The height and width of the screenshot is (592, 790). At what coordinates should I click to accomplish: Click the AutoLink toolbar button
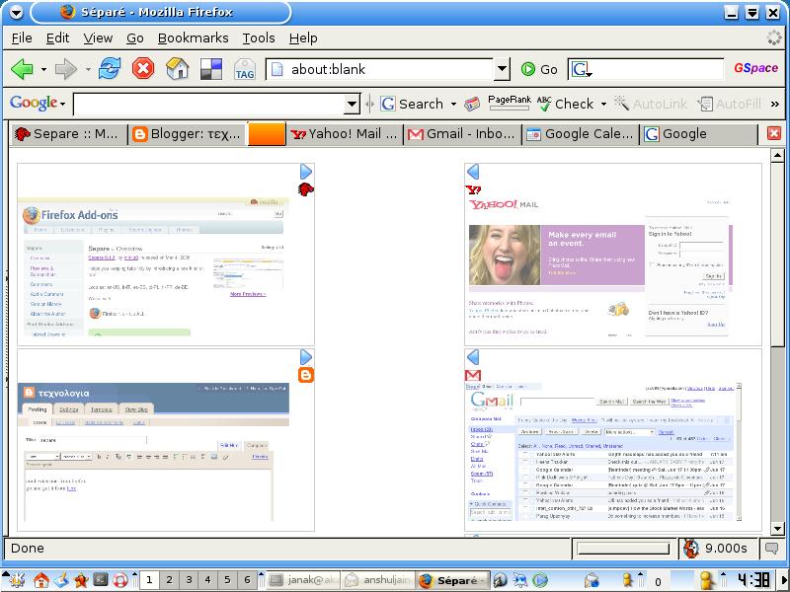[651, 104]
